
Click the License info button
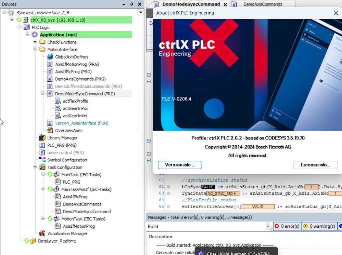315,165
